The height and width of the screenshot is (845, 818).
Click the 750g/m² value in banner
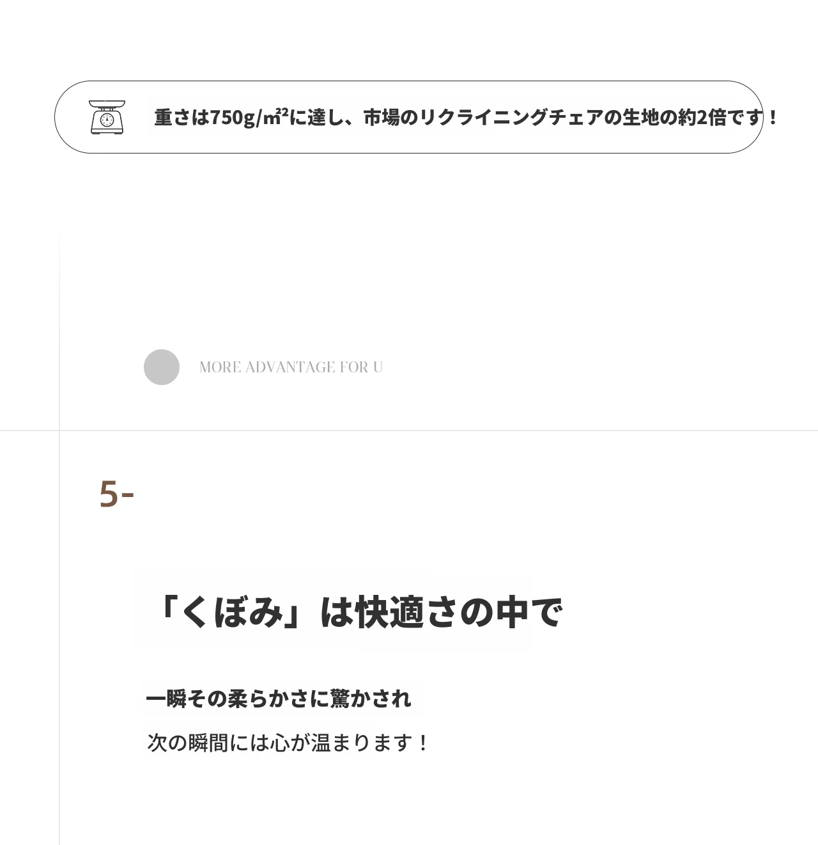click(249, 118)
